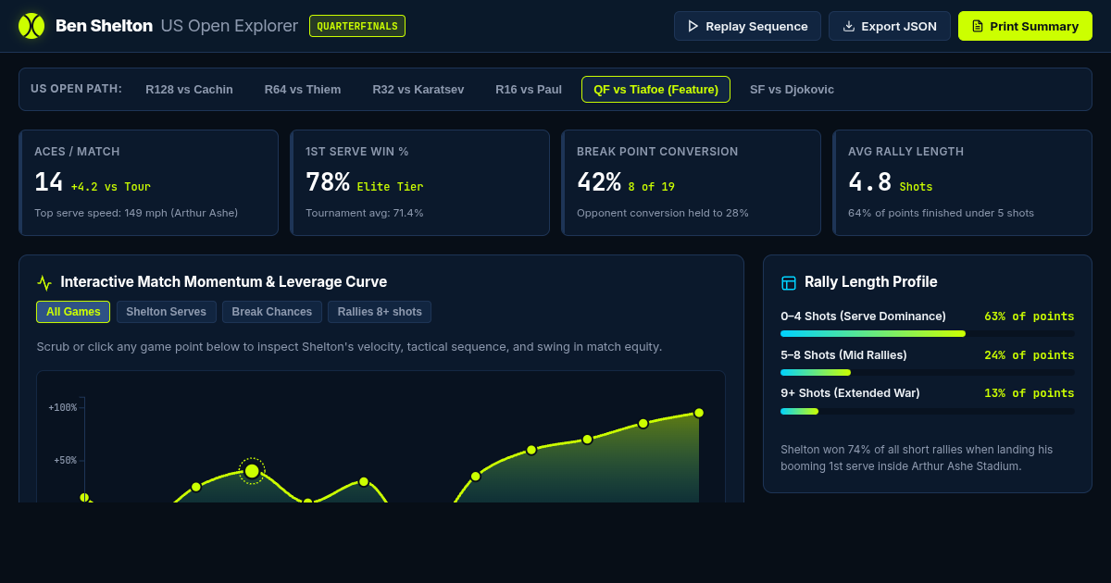Click the play icon in Replay Sequence
The image size is (1111, 583).
pyautogui.click(x=693, y=26)
